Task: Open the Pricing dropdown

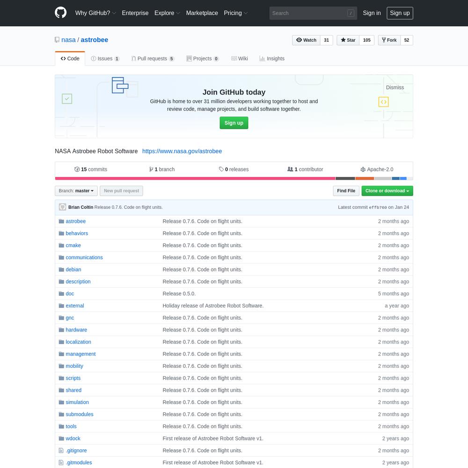Action: click(x=236, y=13)
